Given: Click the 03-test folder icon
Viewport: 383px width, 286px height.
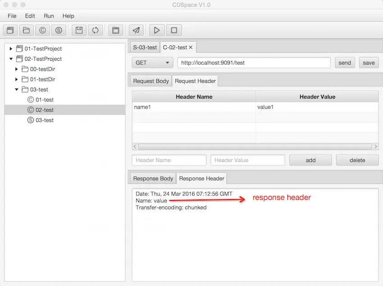Looking at the screenshot, I should pyautogui.click(x=25, y=90).
